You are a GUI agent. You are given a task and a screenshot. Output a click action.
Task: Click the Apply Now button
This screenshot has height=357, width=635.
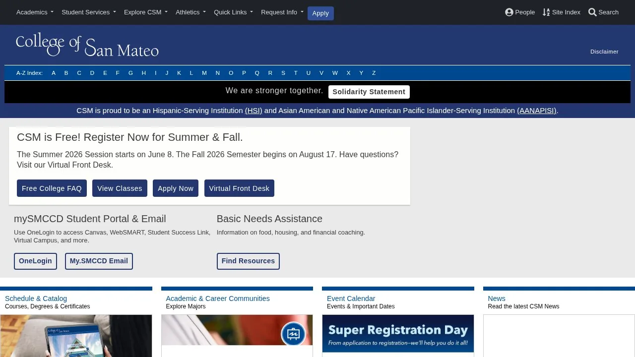(x=176, y=188)
